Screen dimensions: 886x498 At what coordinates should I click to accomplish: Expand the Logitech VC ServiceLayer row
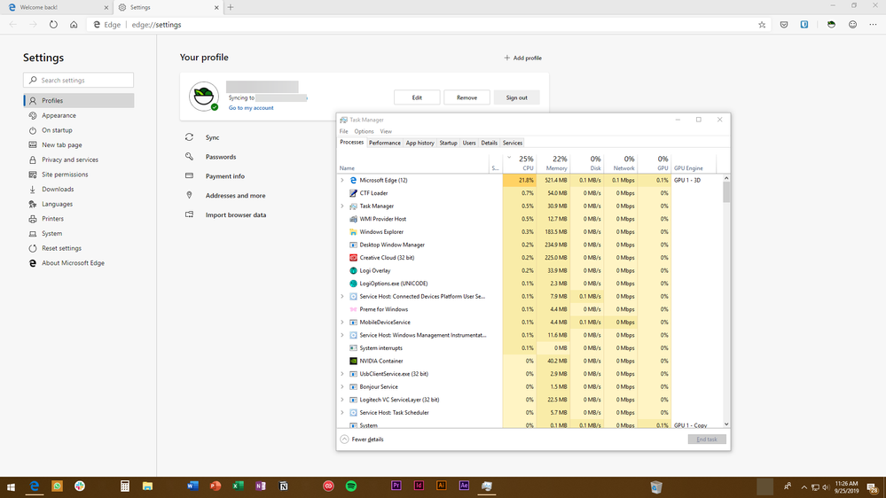[341, 400]
